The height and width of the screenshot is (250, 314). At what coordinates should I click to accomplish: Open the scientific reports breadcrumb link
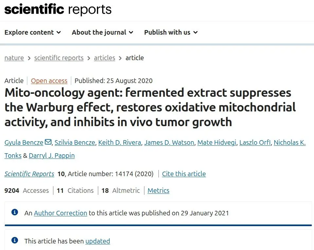coord(59,58)
